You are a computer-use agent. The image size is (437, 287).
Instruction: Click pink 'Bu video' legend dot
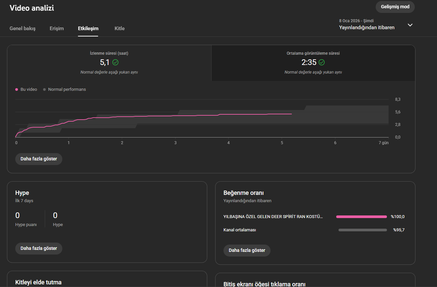(x=17, y=89)
